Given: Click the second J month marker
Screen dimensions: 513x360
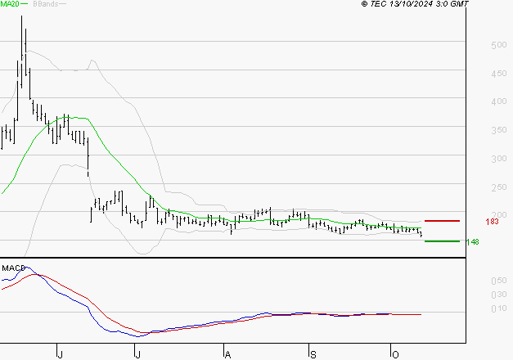Looking at the screenshot, I should (x=137, y=355).
